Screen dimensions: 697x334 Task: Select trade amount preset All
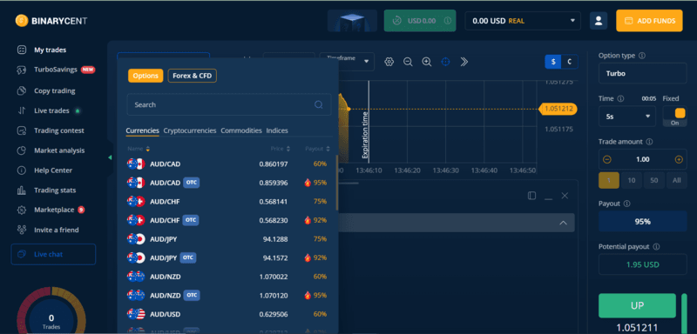click(677, 181)
